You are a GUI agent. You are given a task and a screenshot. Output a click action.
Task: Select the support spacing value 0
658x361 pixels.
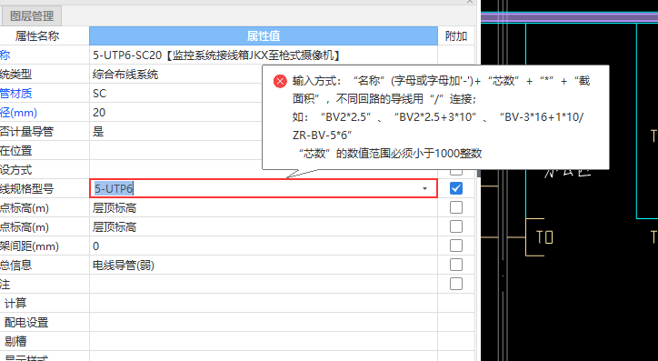pos(264,246)
